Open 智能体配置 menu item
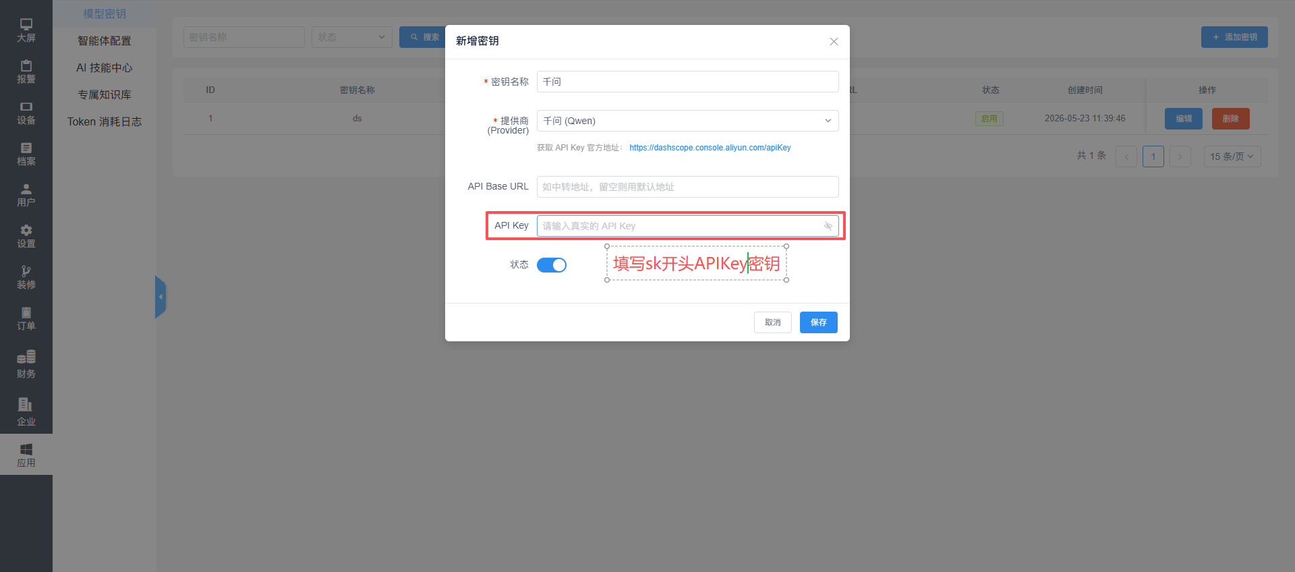 105,40
